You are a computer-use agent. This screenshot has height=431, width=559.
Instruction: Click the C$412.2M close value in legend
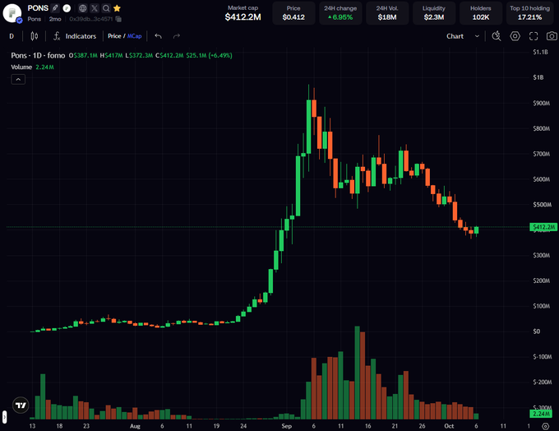(x=169, y=55)
